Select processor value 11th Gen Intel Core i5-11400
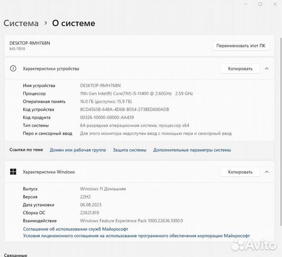This screenshot has width=282, height=257. click(x=136, y=93)
